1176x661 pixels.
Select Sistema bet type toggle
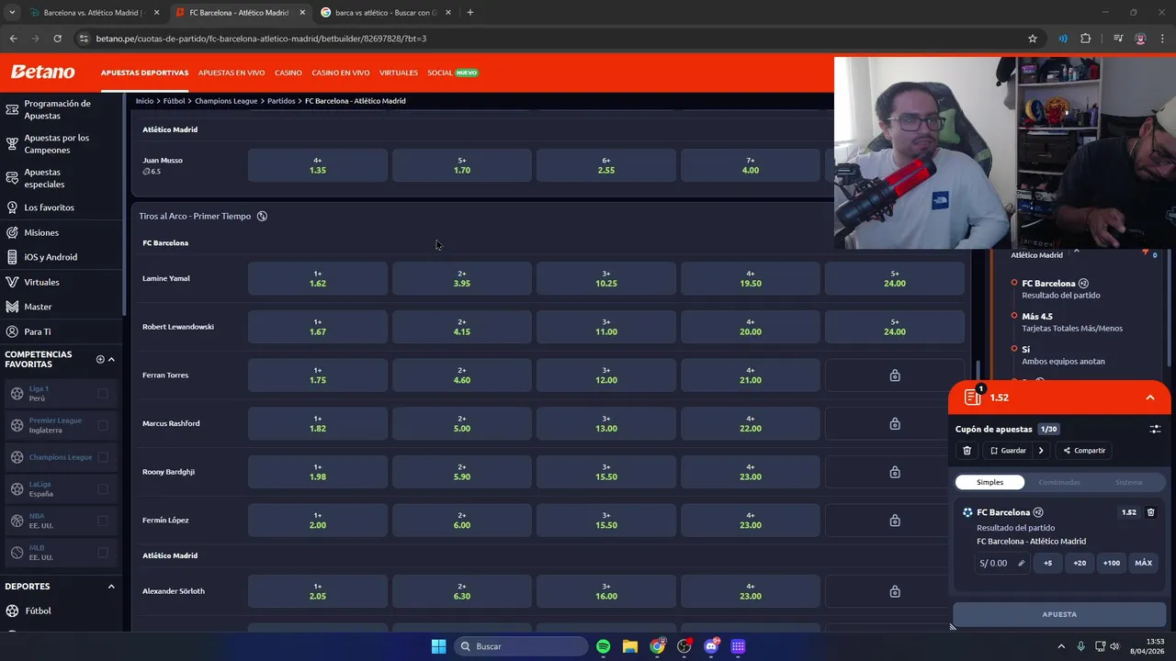(x=1129, y=482)
